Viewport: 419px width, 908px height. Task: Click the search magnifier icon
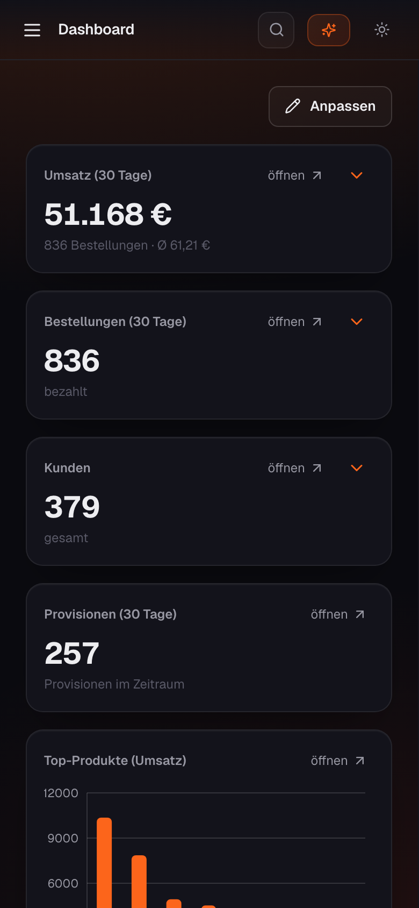[276, 30]
